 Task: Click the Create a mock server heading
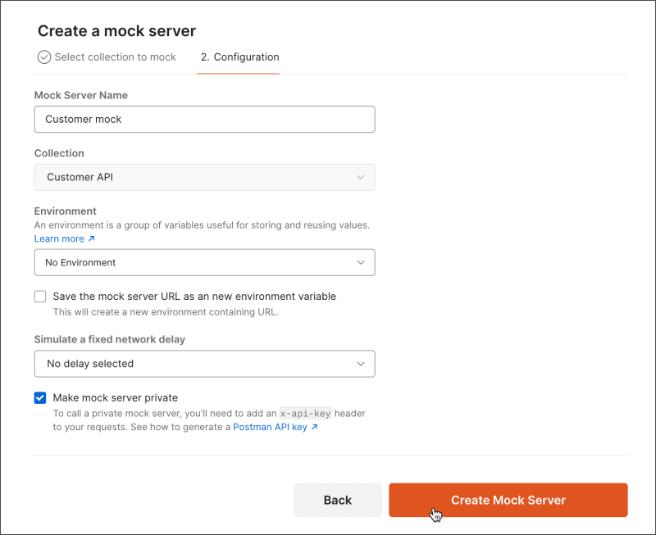pyautogui.click(x=116, y=31)
